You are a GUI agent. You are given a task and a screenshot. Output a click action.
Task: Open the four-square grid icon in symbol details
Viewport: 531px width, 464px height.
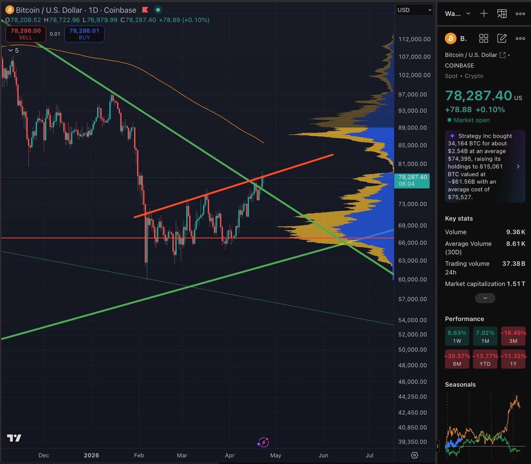click(x=484, y=38)
